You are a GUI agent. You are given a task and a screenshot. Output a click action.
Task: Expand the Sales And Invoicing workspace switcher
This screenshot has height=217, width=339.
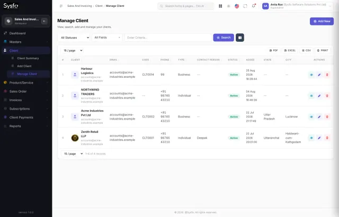26,21
